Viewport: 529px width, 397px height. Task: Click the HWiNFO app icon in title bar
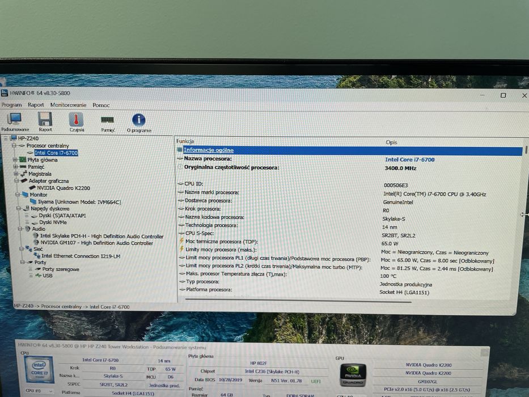click(5, 92)
